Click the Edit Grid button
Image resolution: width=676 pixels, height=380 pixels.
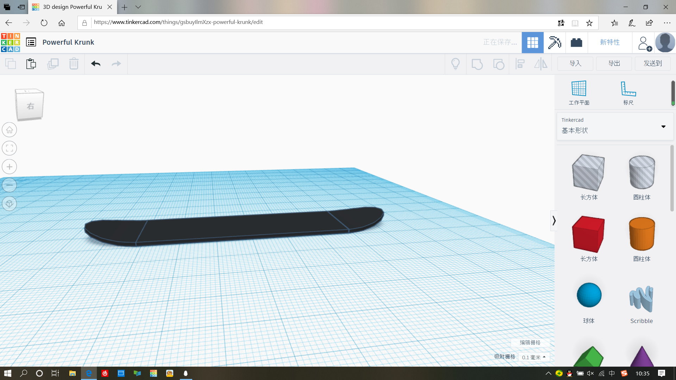[x=530, y=342]
